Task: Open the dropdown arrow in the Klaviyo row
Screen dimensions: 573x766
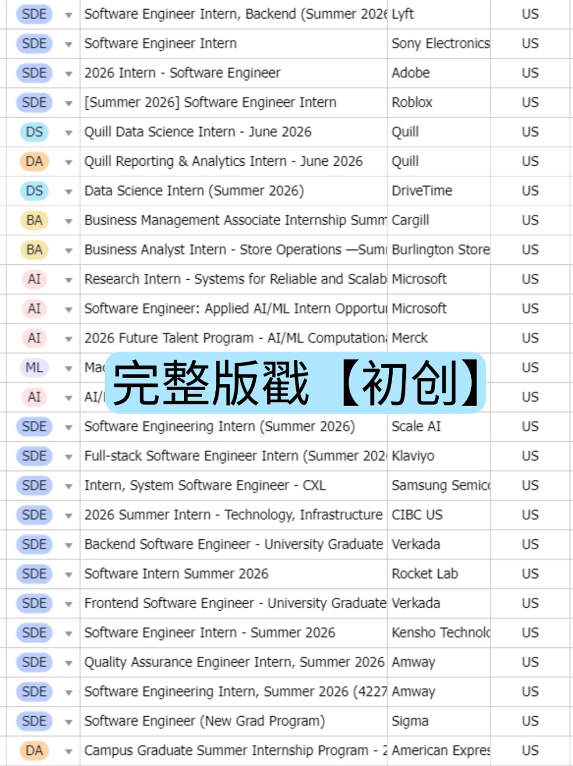Action: click(x=68, y=457)
